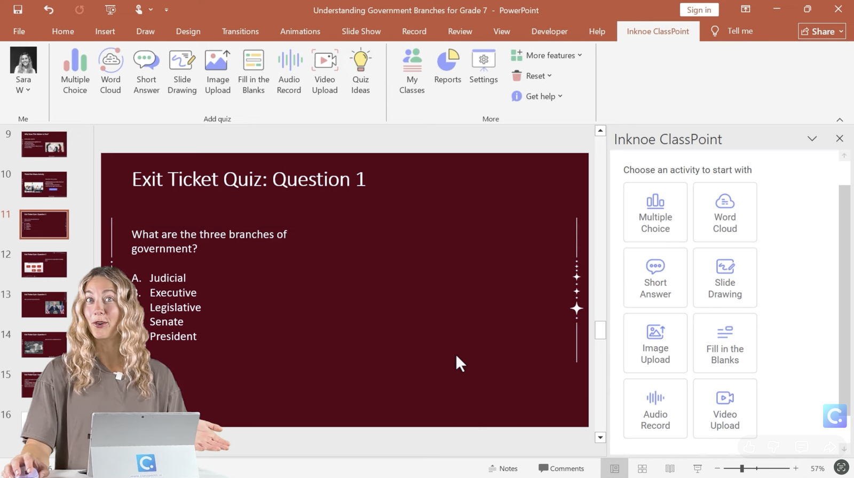The height and width of the screenshot is (478, 854).
Task: Open the Reset dropdown menu
Action: 532,76
